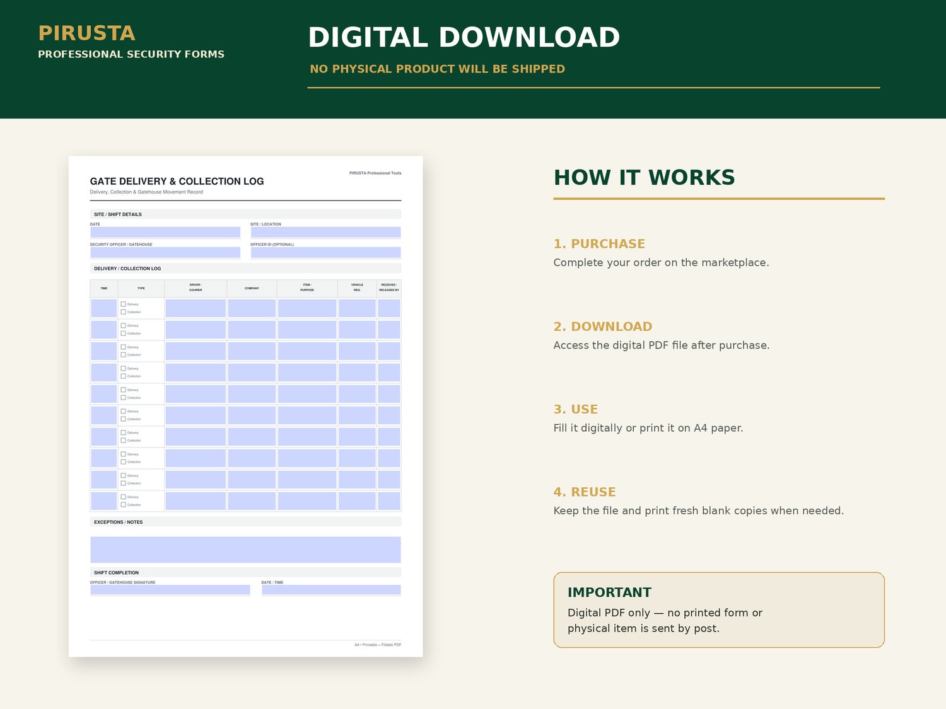Click the "3. USE" step heading
946x709 pixels.
(576, 409)
